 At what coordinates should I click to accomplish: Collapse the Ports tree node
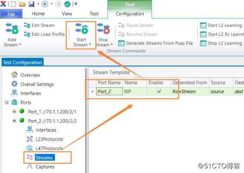(x=6, y=102)
